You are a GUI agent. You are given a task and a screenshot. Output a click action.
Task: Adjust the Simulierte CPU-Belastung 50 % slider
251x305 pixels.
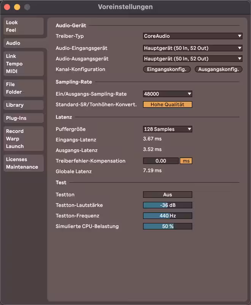point(168,226)
